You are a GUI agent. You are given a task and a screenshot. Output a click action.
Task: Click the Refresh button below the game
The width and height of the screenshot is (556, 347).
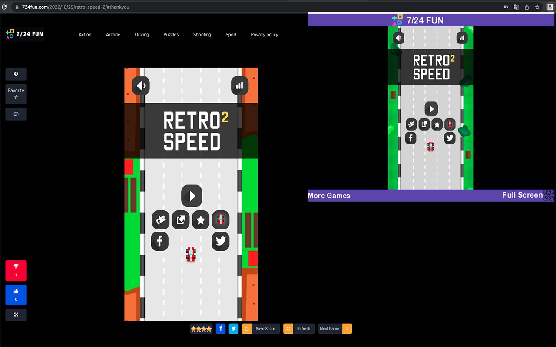pos(299,329)
